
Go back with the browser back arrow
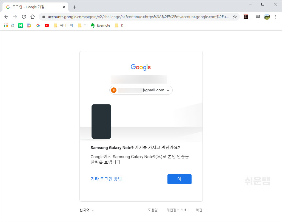click(x=6, y=17)
